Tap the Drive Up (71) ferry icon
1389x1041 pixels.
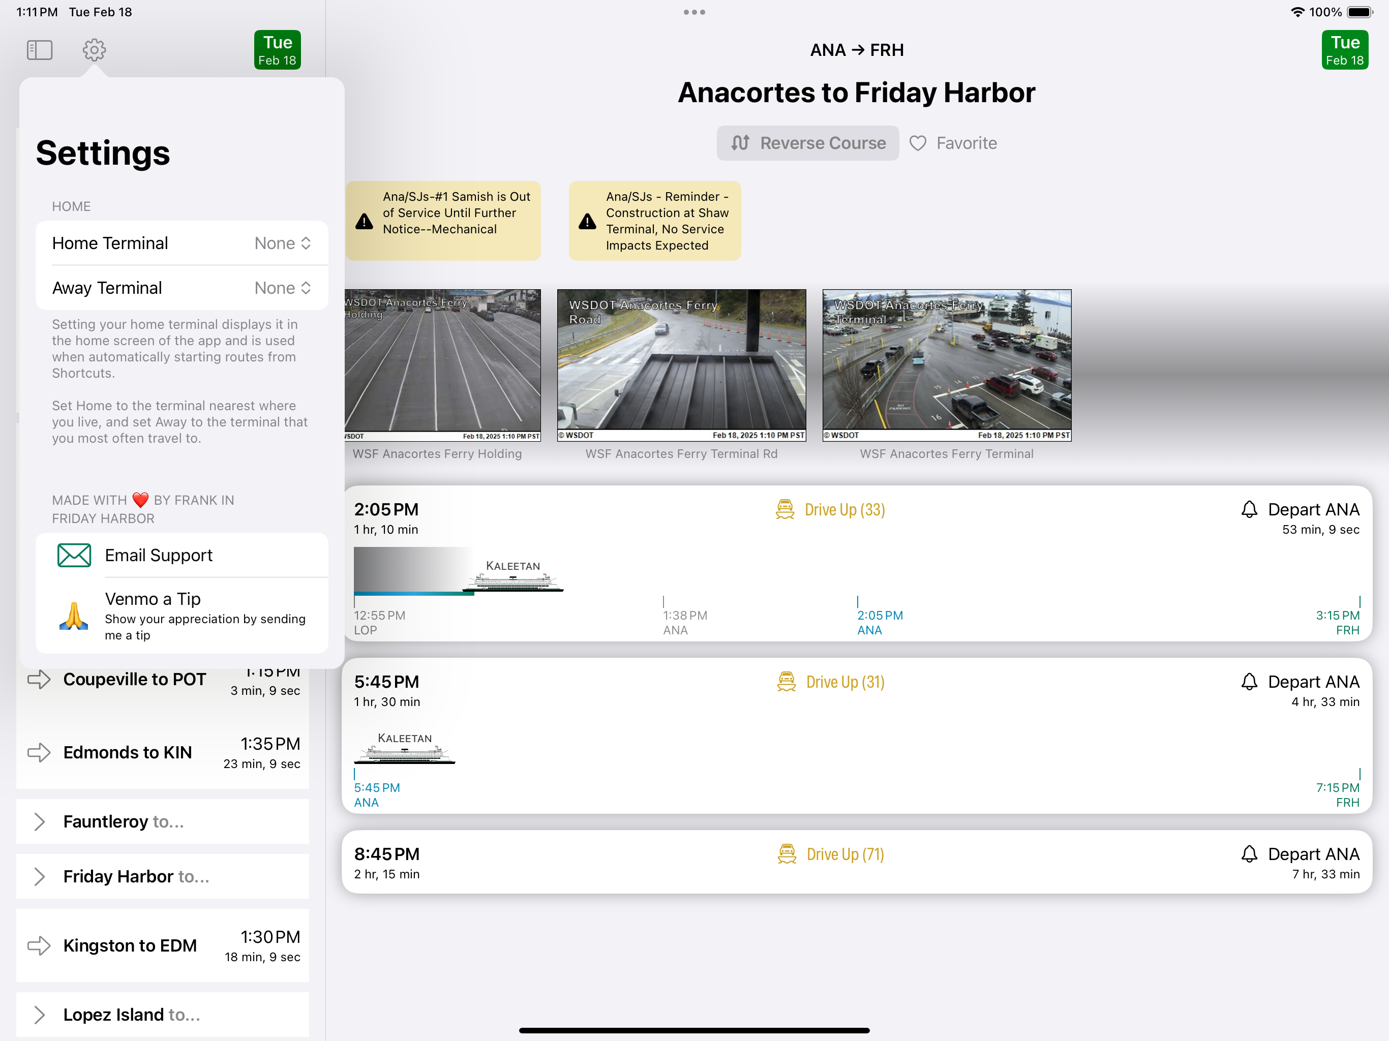(x=787, y=854)
